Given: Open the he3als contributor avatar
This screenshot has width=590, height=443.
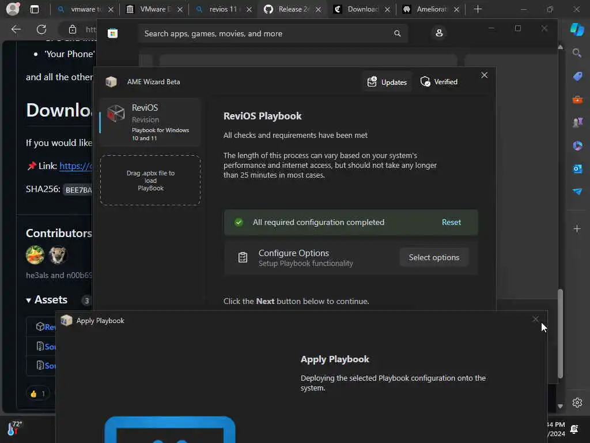Looking at the screenshot, I should coord(35,255).
